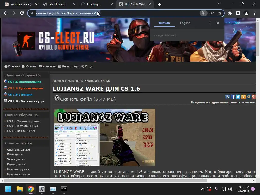The image size is (260, 195).
Task: Open Боты для cs sidebar link
Action: [x=15, y=154]
